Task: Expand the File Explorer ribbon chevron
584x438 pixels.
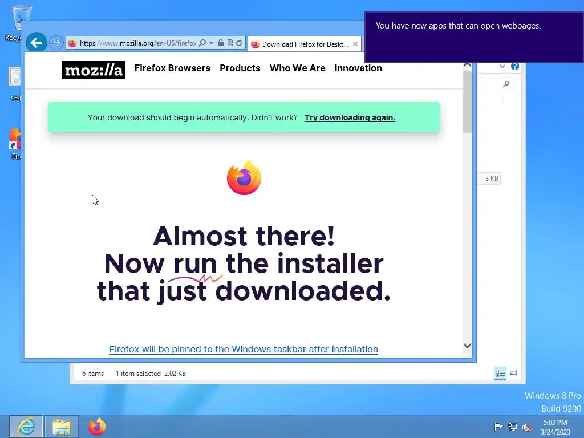Action: coord(502,67)
